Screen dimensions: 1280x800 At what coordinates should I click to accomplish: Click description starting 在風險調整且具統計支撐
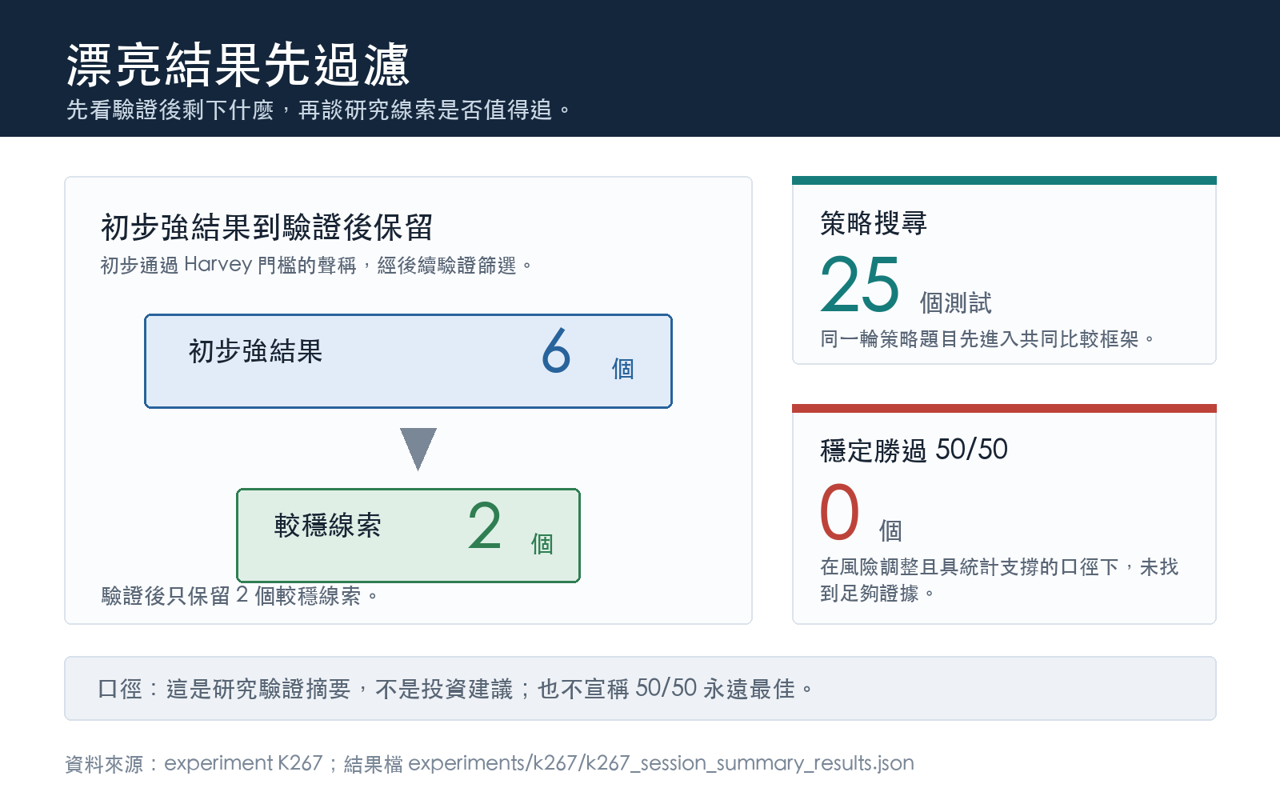pos(1000,580)
